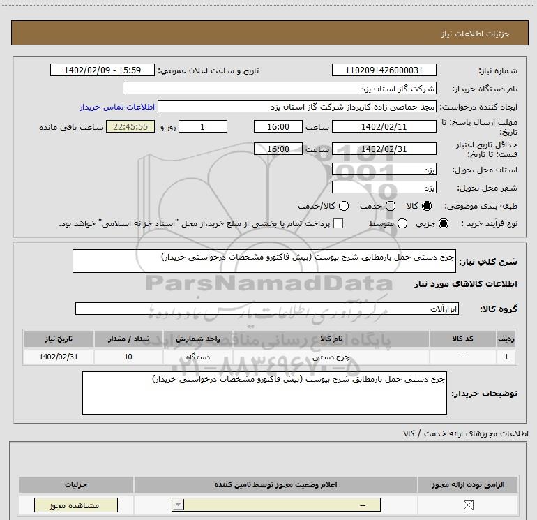Click the price validity time 16:00 field
The image size is (537, 520).
[278, 149]
